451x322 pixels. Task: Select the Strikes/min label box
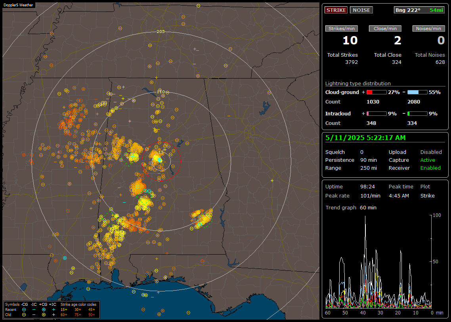point(341,29)
